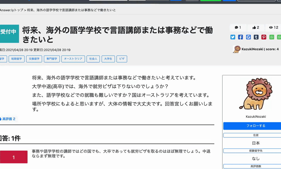Post the question to Tumblr
Viewport: 281px width, 169px height.
coord(256,37)
